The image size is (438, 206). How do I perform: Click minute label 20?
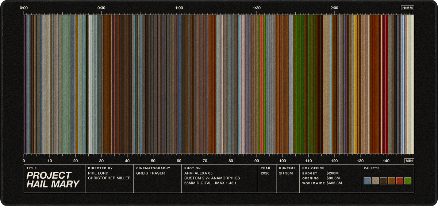[x=76, y=161]
